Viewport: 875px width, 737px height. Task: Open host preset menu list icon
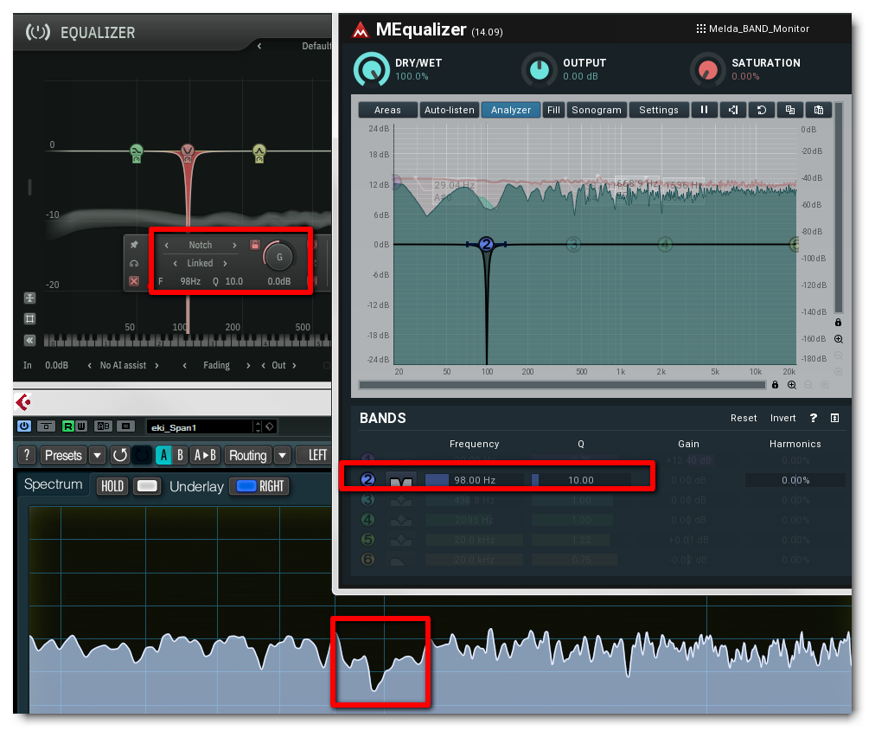pyautogui.click(x=126, y=426)
